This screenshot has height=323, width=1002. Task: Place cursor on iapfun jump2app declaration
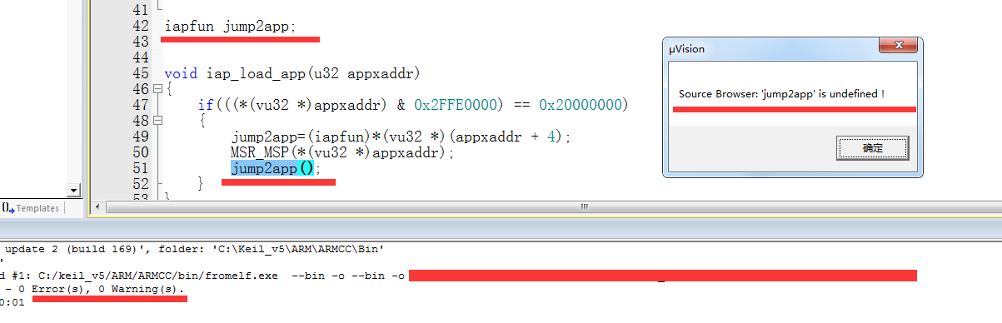pos(230,26)
